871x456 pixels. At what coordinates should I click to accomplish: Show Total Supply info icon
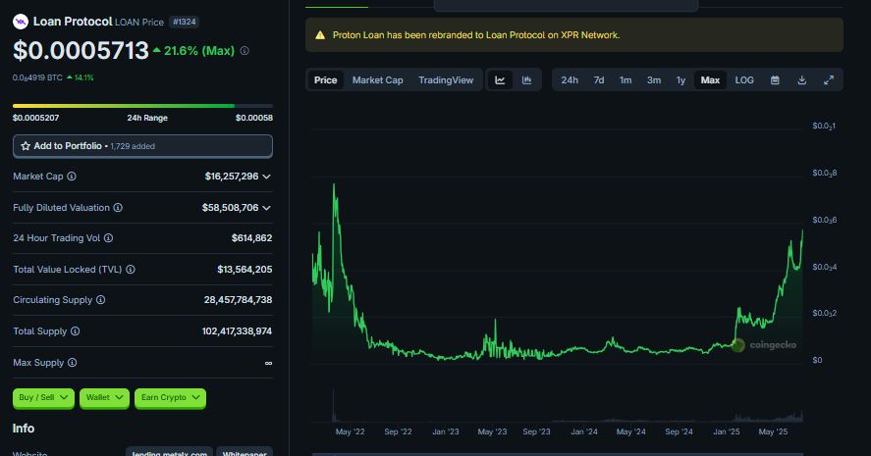pyautogui.click(x=75, y=331)
